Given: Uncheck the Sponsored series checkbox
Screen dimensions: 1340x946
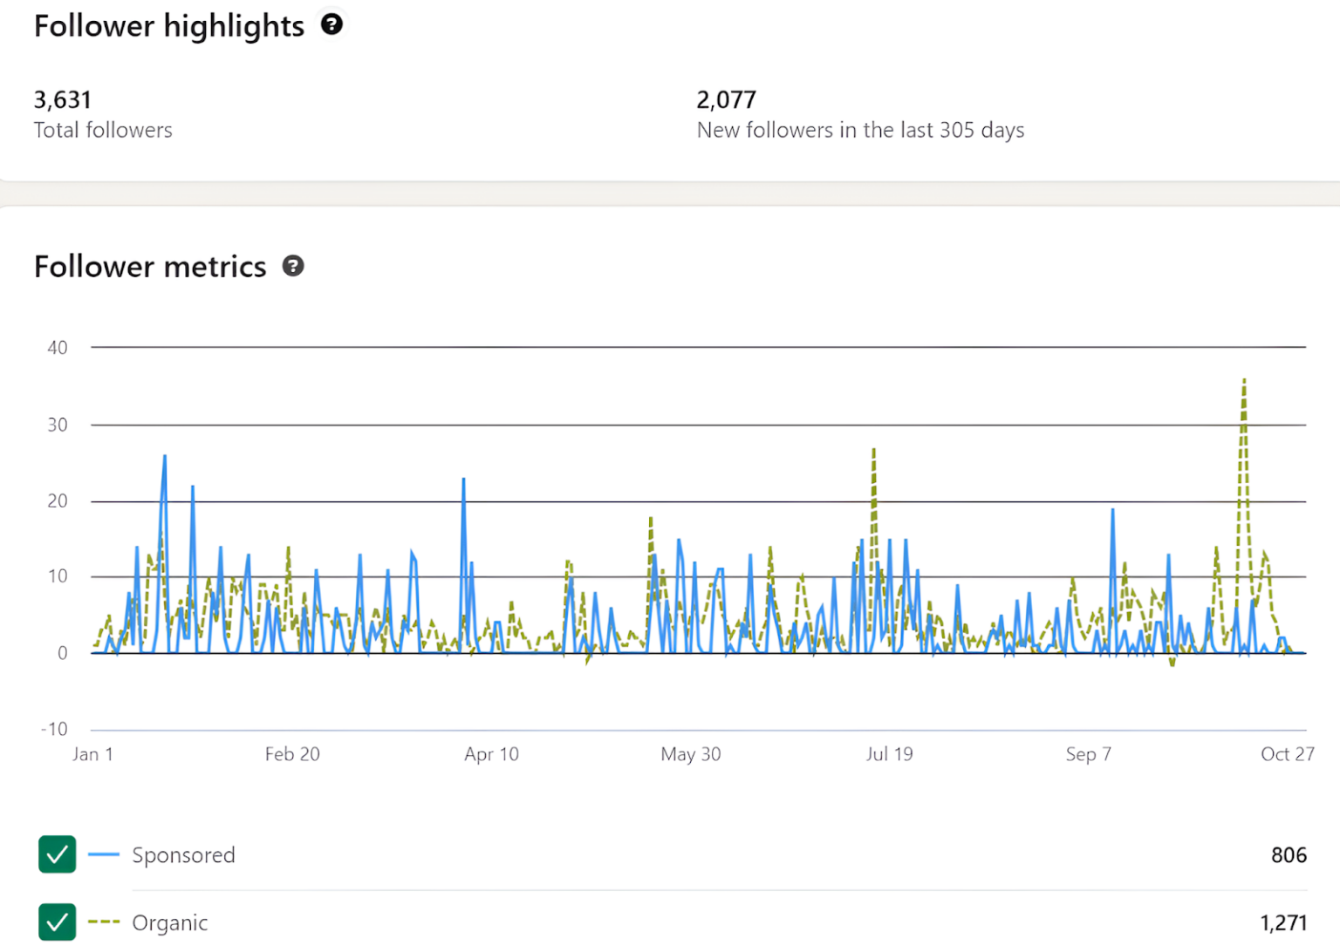Looking at the screenshot, I should (x=57, y=854).
